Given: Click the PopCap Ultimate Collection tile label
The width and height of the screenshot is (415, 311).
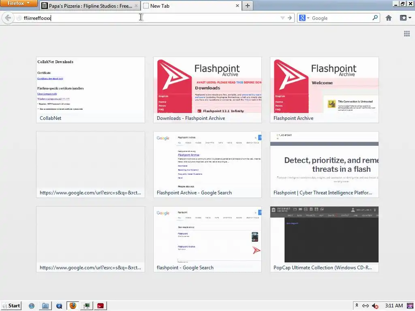Looking at the screenshot, I should (x=323, y=268).
